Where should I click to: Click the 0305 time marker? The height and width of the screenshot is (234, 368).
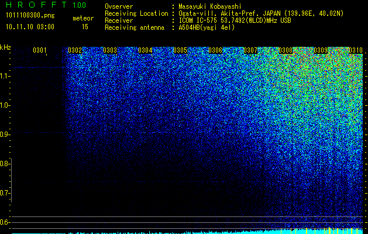180,50
